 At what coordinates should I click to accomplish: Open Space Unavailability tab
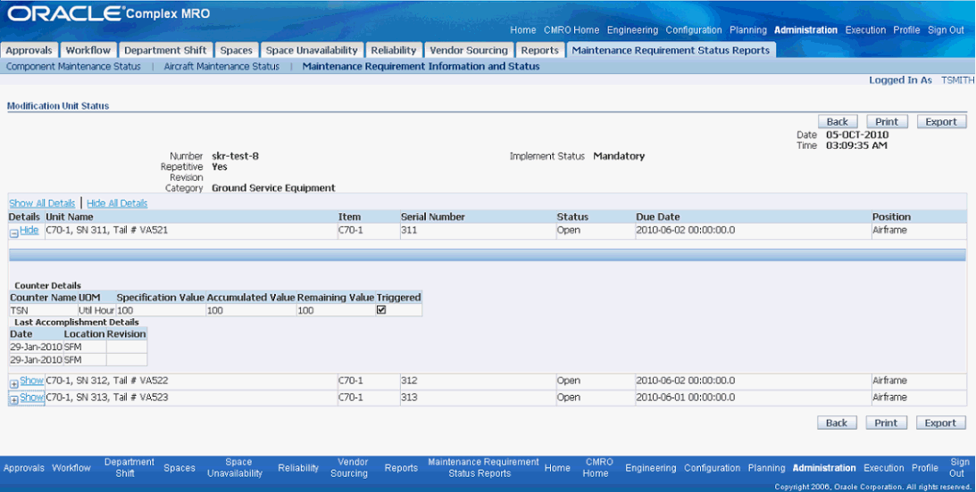(312, 50)
